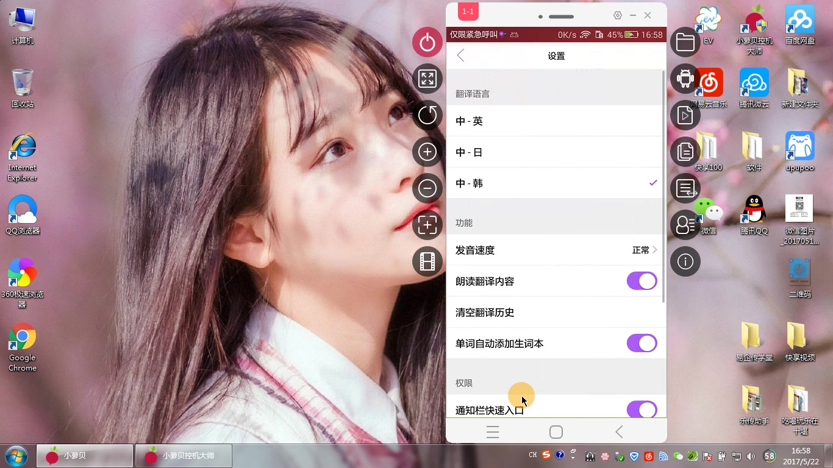Click the fullscreen expand icon
This screenshot has height=468, width=833.
tap(427, 79)
